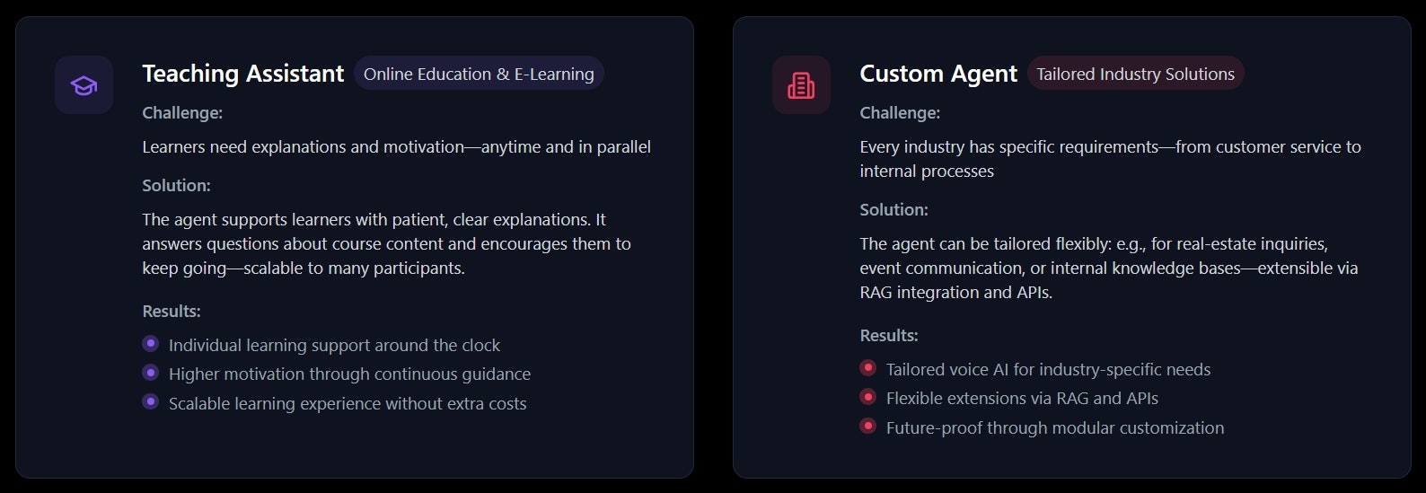
Task: Click bullet beside Individual learning support
Action: coord(151,344)
